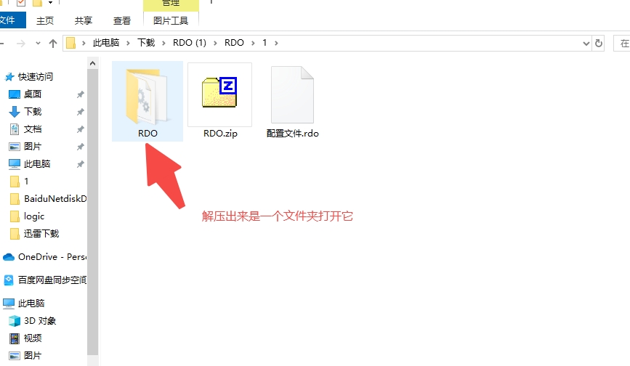This screenshot has width=630, height=366.
Task: Open 3D 对象 in the navigation pane
Action: pos(39,320)
